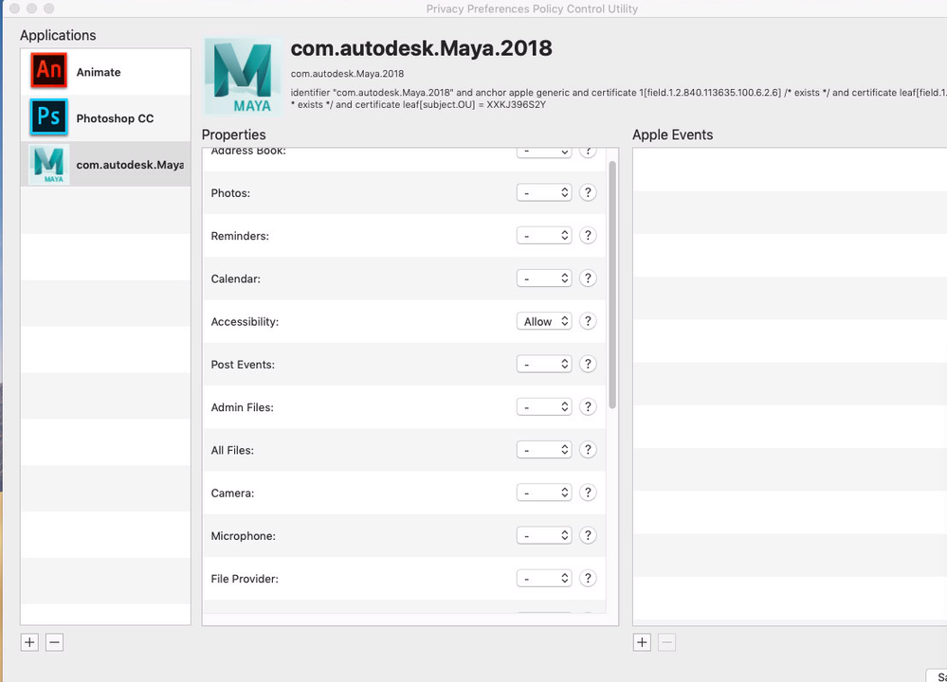Open help for Reminders property
Viewport: 947px width, 682px height.
pyautogui.click(x=588, y=235)
